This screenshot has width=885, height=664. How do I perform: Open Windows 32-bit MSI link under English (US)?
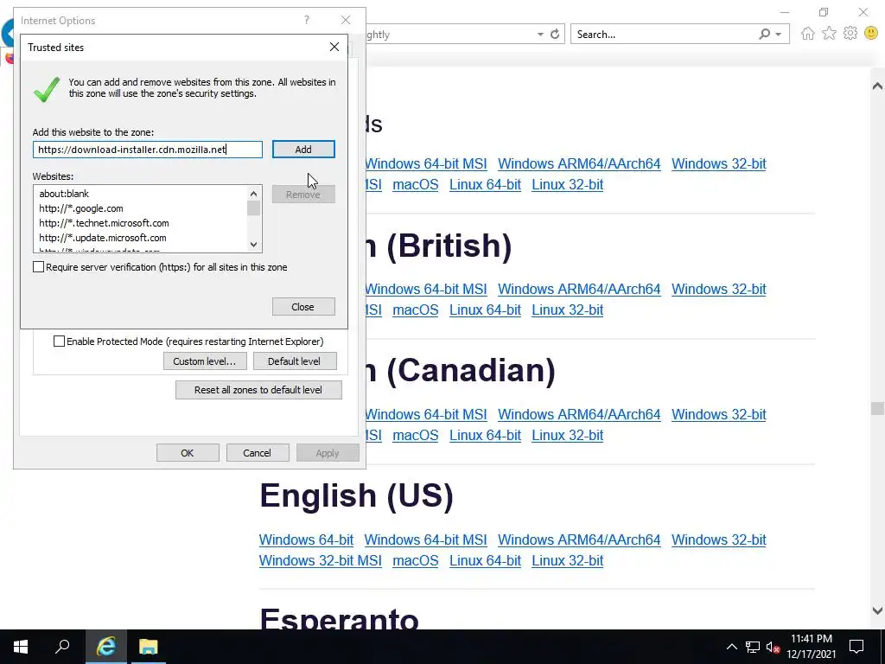click(x=321, y=560)
